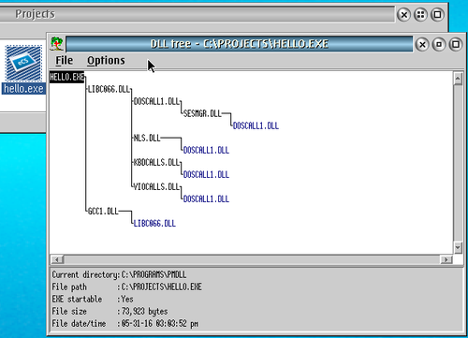Screen dimensions: 468x338
Task: Select the SESMGR.DLL tree node
Action: coord(202,113)
